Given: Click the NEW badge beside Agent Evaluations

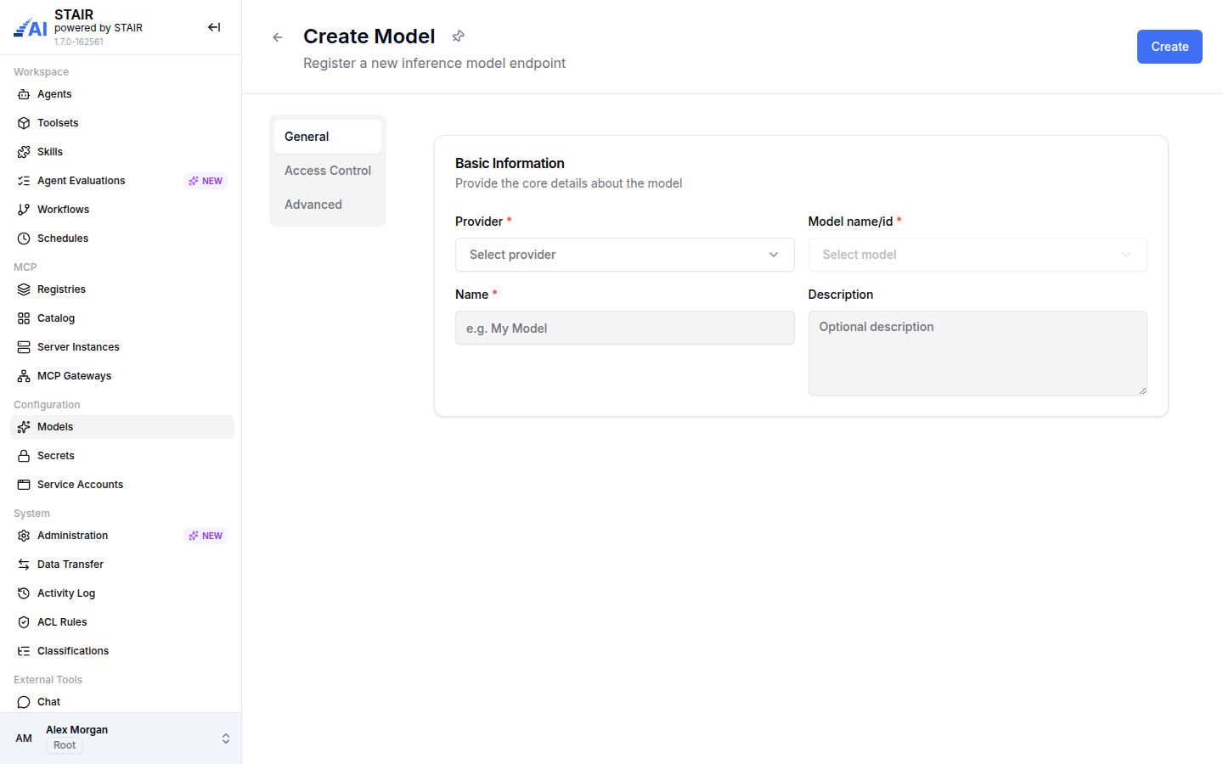Looking at the screenshot, I should point(206,181).
